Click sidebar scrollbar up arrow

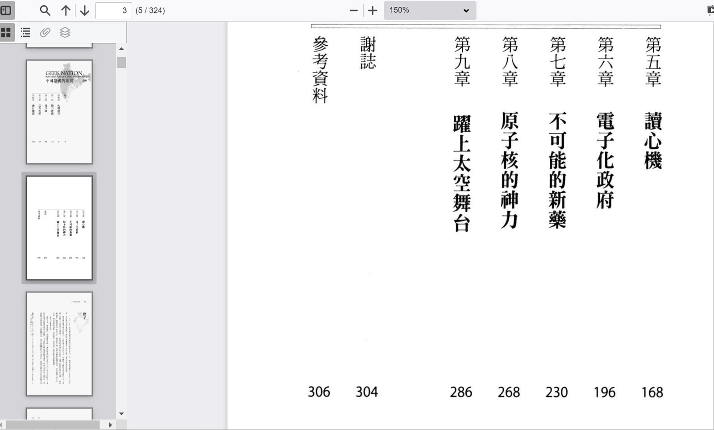tap(121, 49)
